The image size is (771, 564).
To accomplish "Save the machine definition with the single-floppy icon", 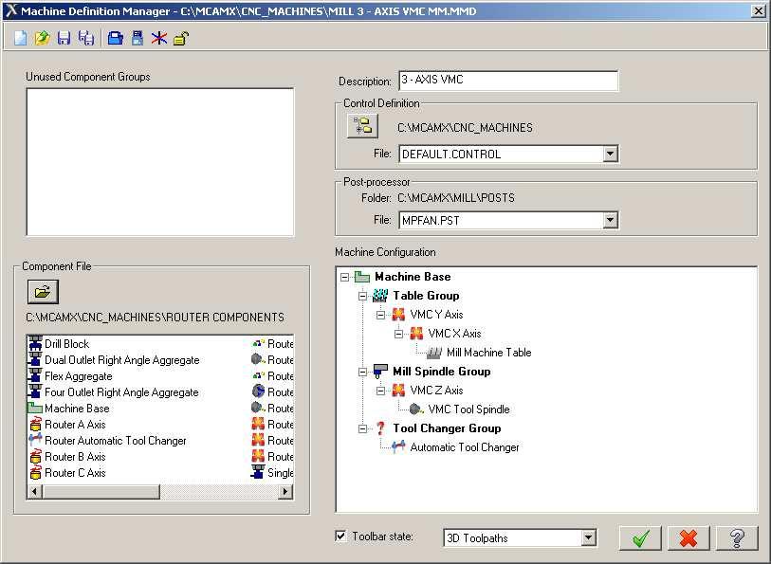I will 64,38.
